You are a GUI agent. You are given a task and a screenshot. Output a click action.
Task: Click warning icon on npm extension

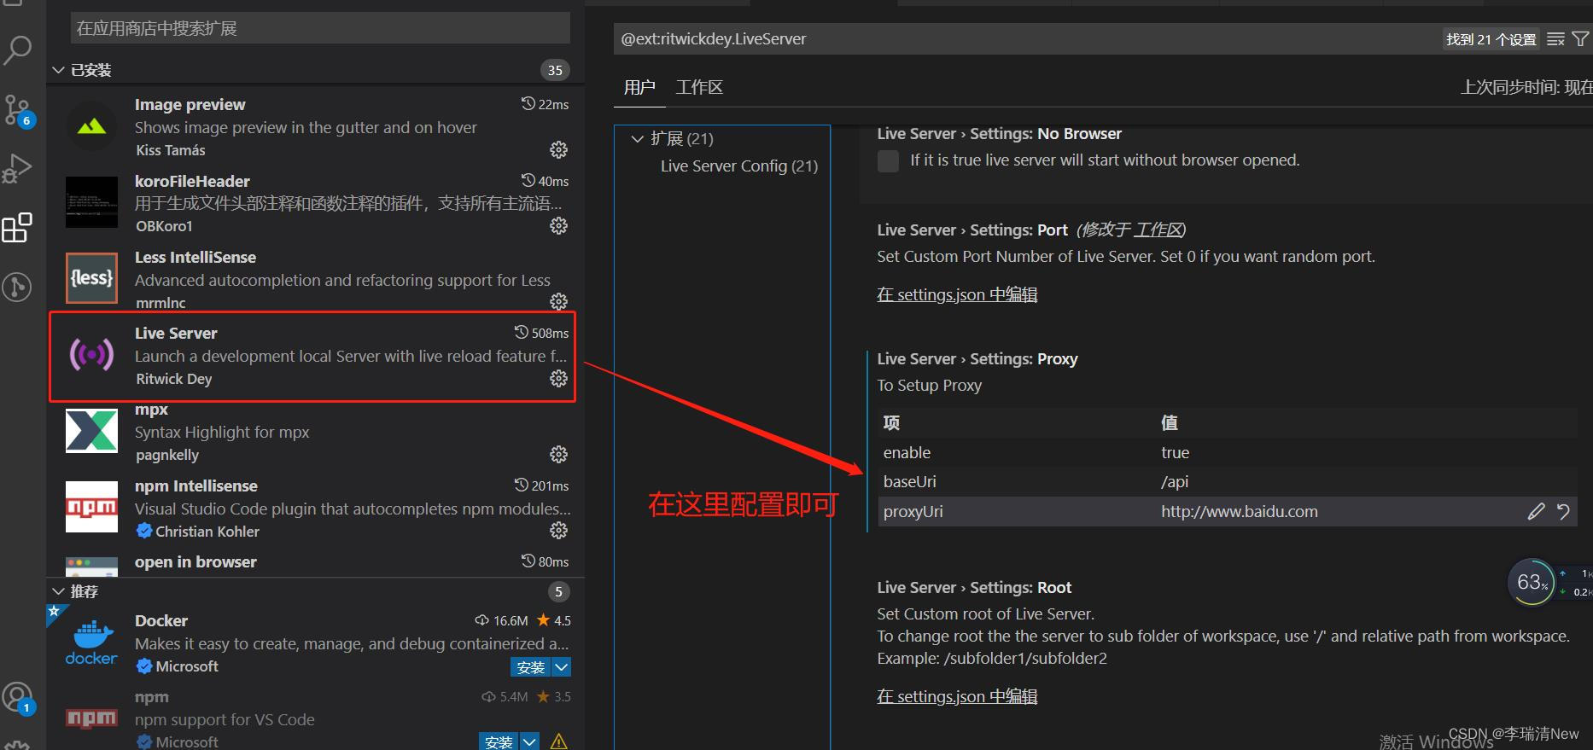coord(558,741)
